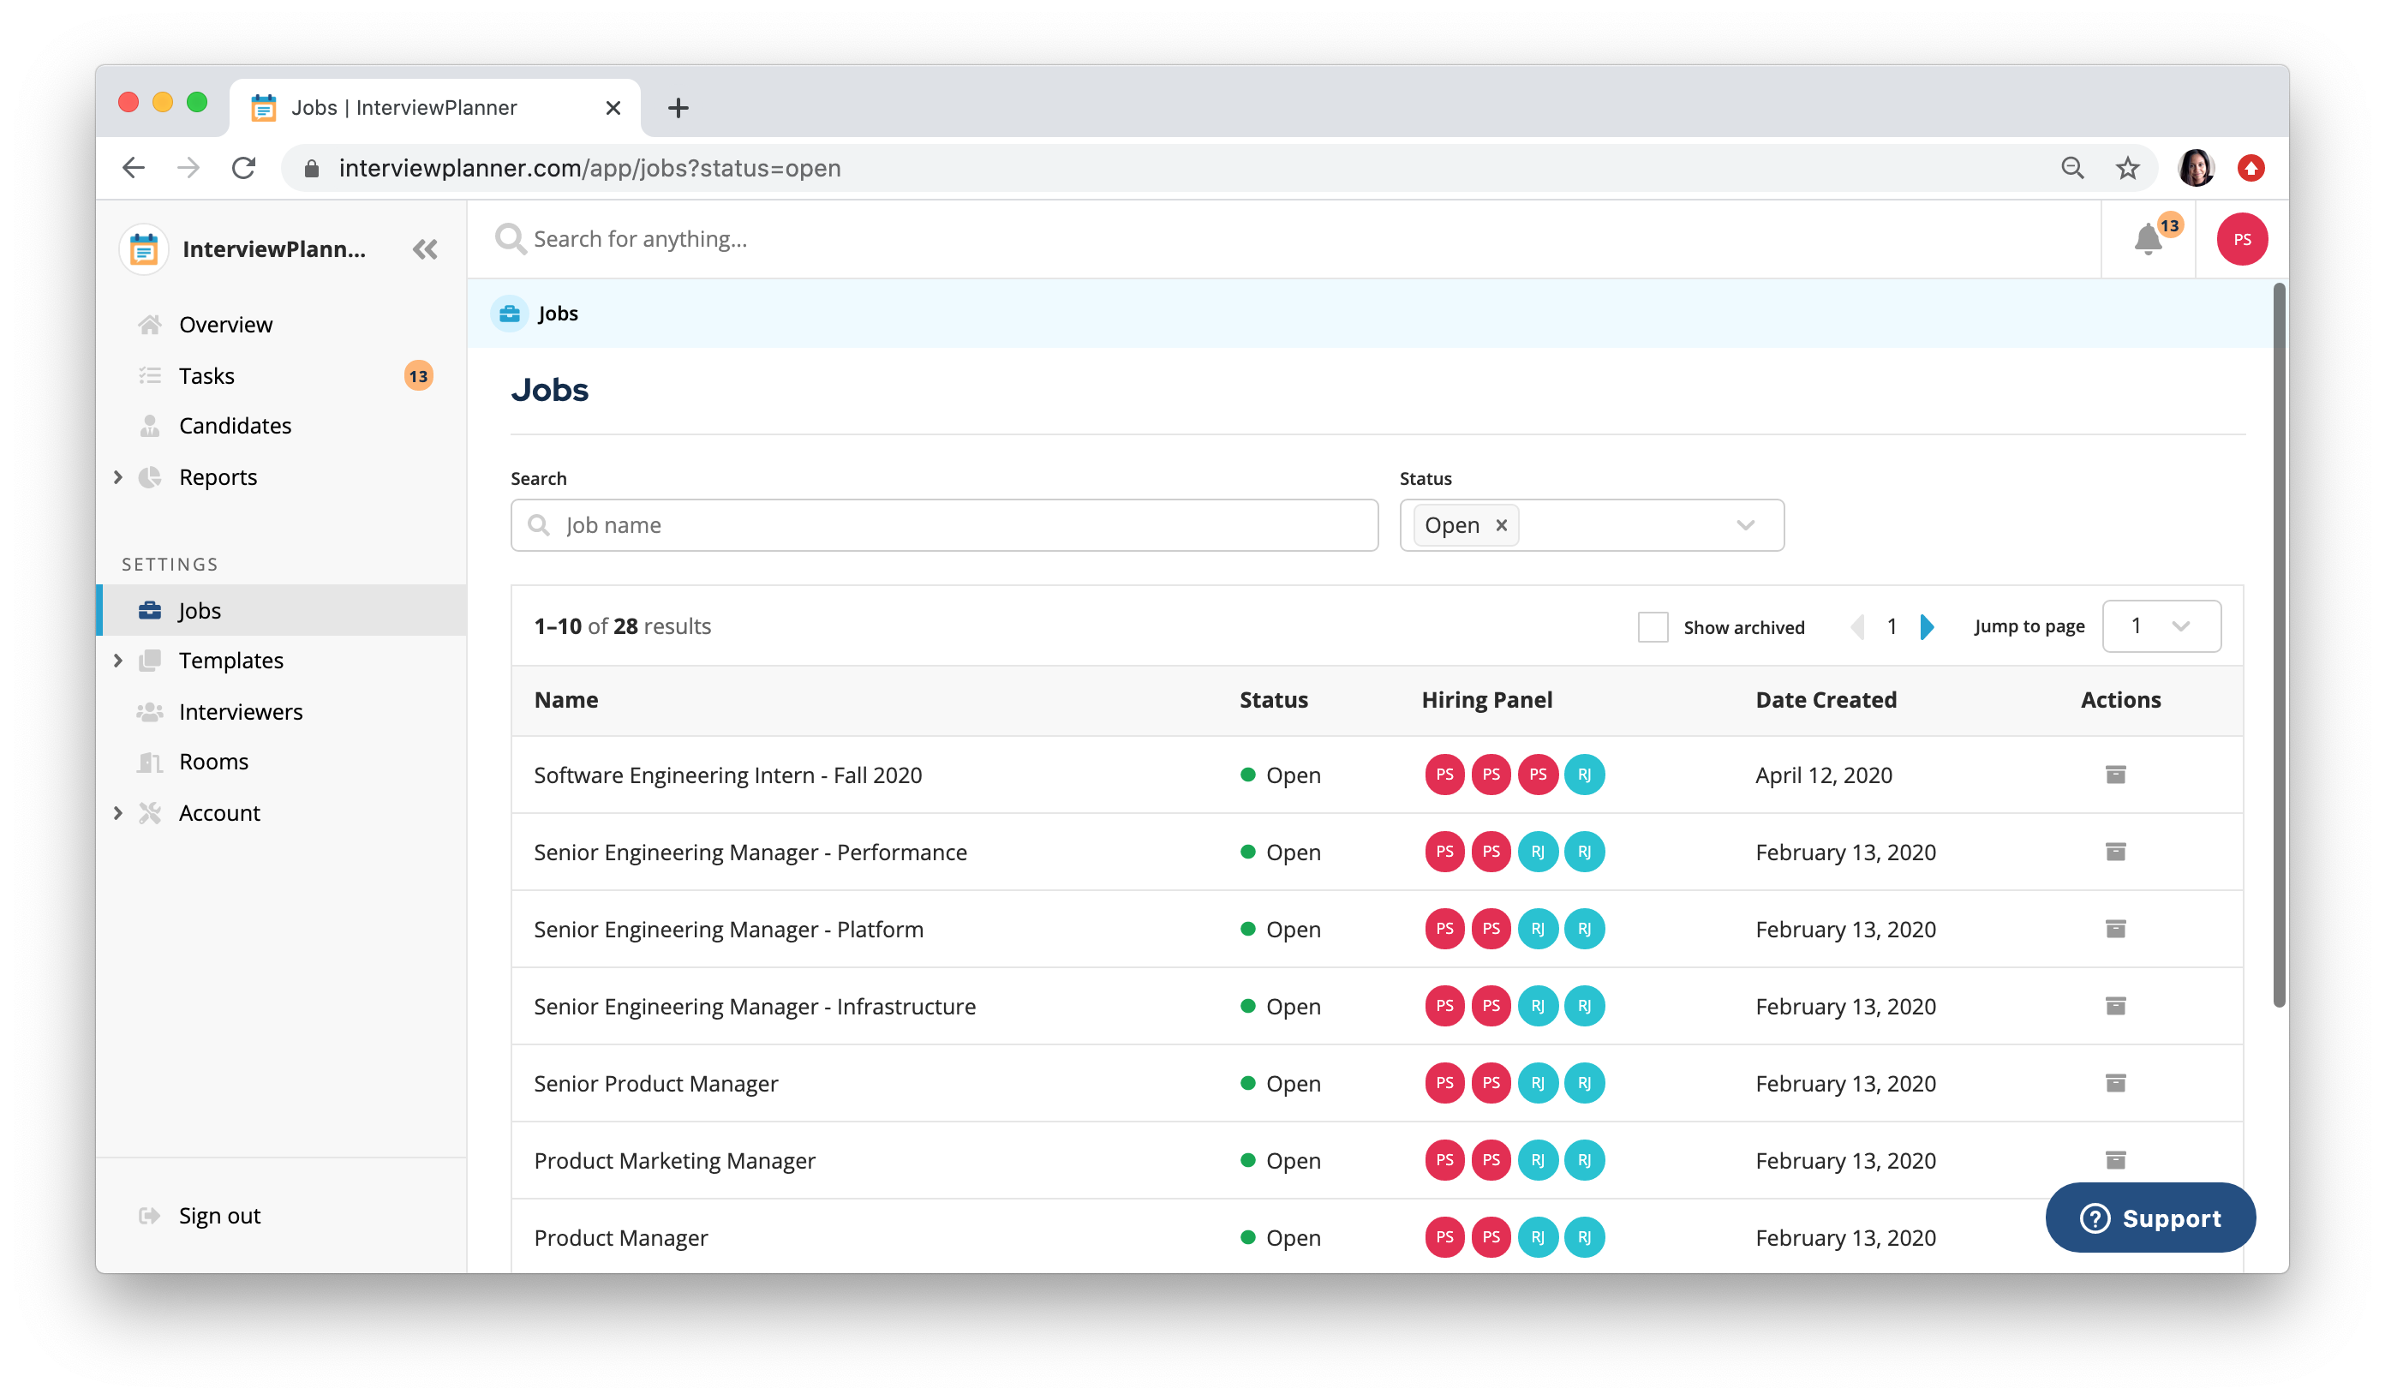Click browser zoom magnifier icon
The image size is (2385, 1400).
2071,168
